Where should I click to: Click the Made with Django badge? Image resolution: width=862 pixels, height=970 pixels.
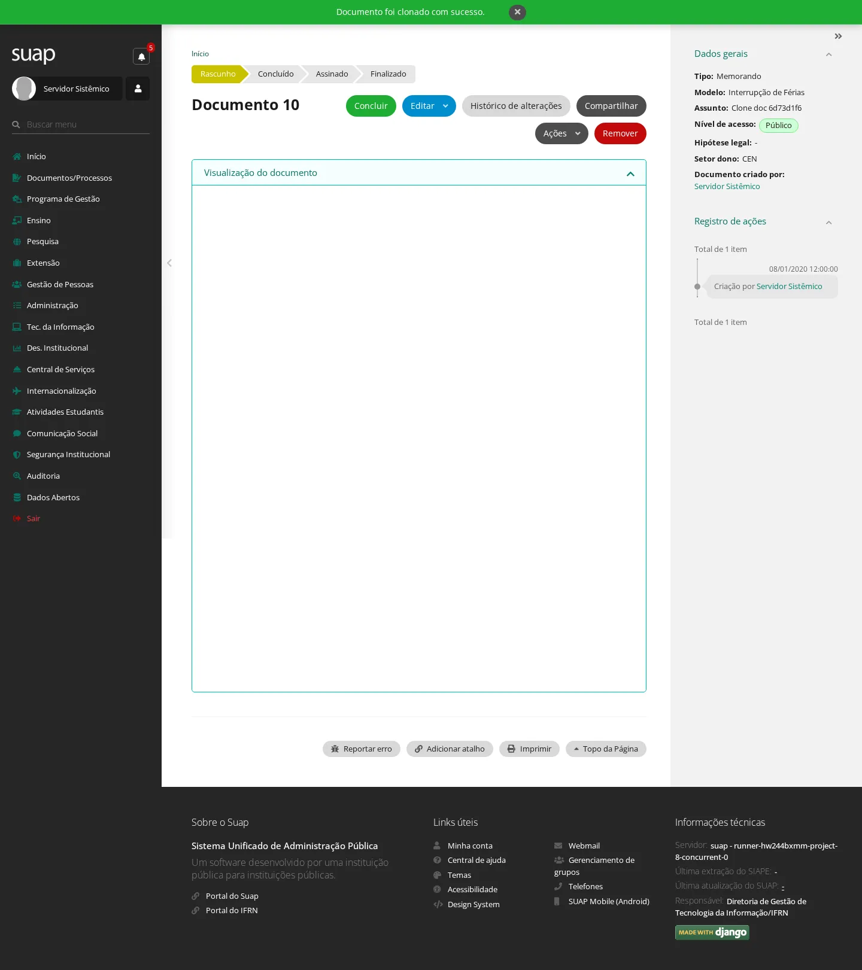(712, 932)
